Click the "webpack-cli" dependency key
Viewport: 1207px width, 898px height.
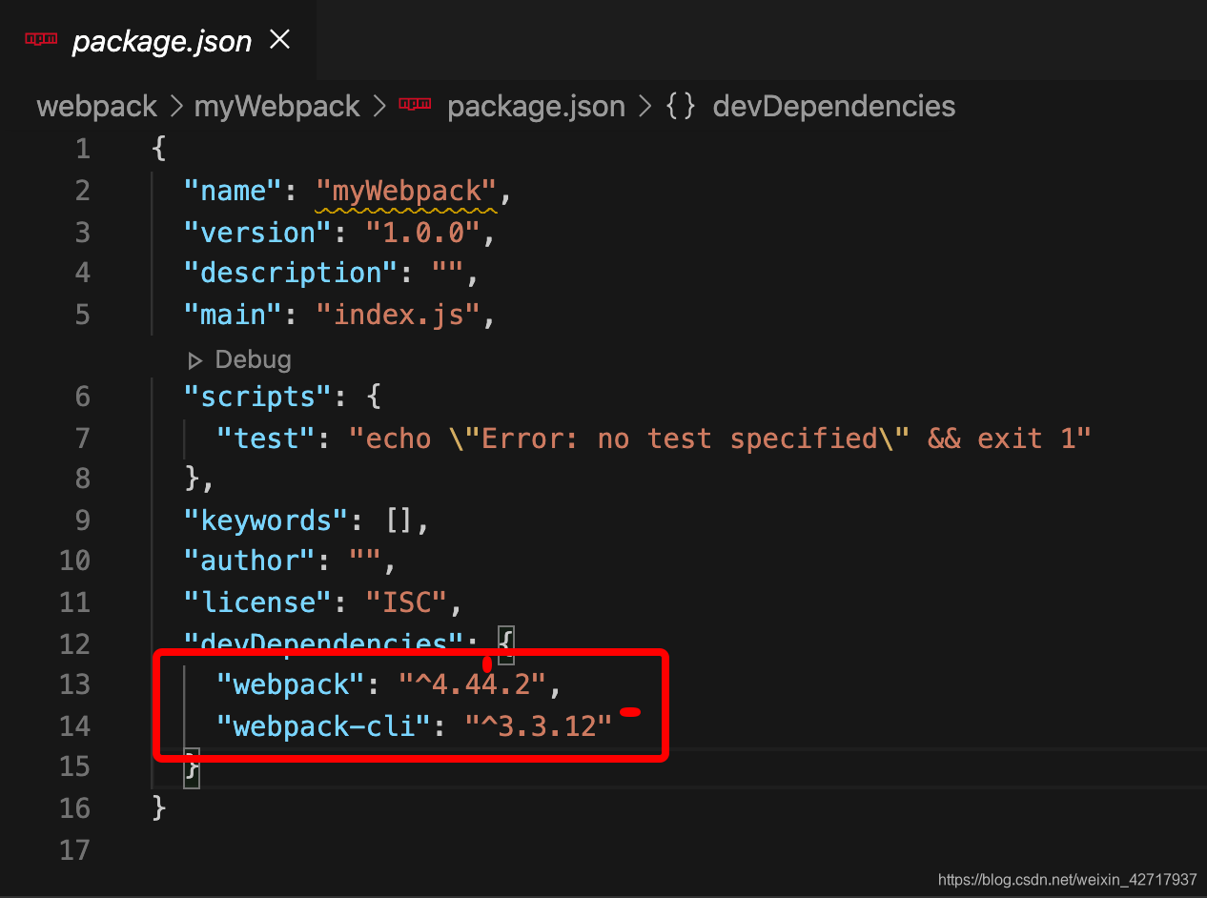325,725
